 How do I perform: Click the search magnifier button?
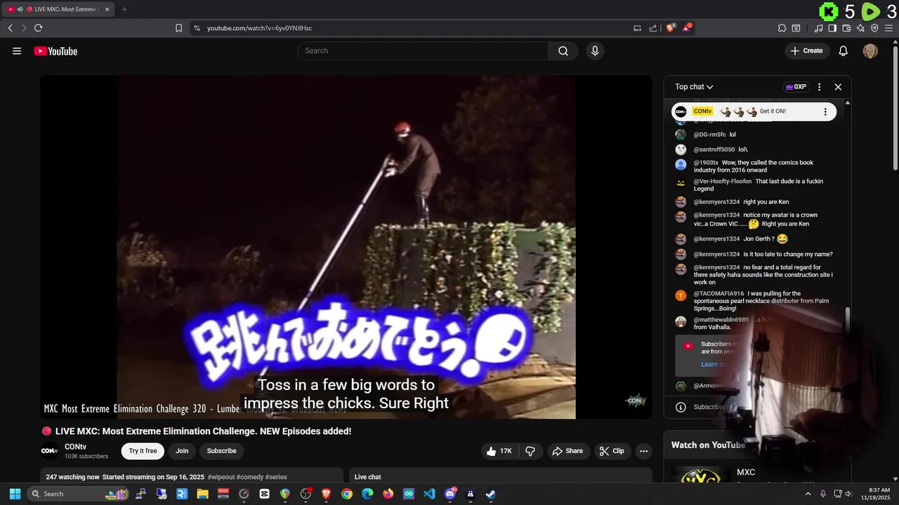tap(563, 50)
